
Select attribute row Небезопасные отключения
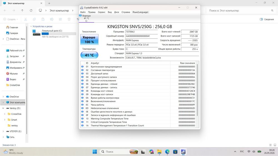click(x=138, y=108)
